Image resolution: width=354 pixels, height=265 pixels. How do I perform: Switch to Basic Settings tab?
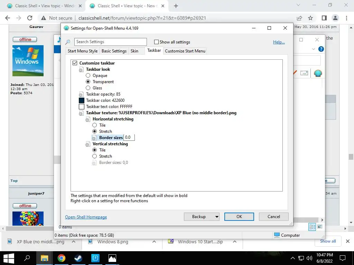point(114,51)
